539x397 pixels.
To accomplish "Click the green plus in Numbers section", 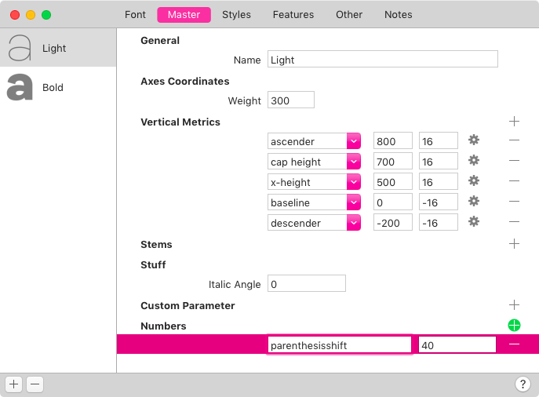I will (x=514, y=326).
